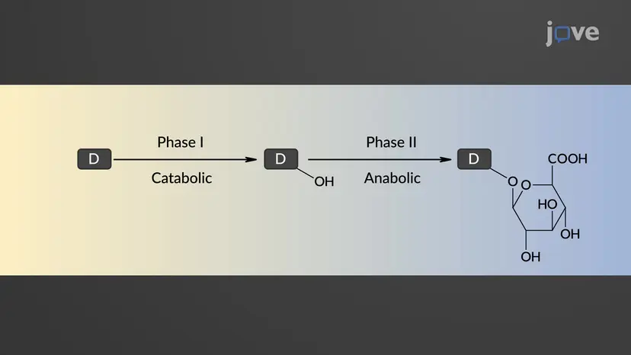Click the glycosidic O linking D

click(512, 181)
